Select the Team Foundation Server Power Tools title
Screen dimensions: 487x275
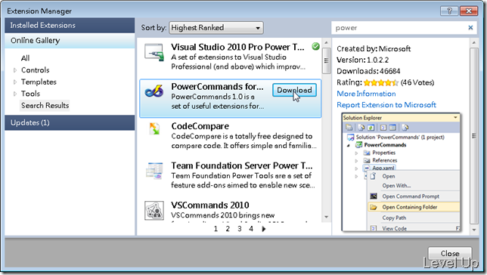coord(242,165)
